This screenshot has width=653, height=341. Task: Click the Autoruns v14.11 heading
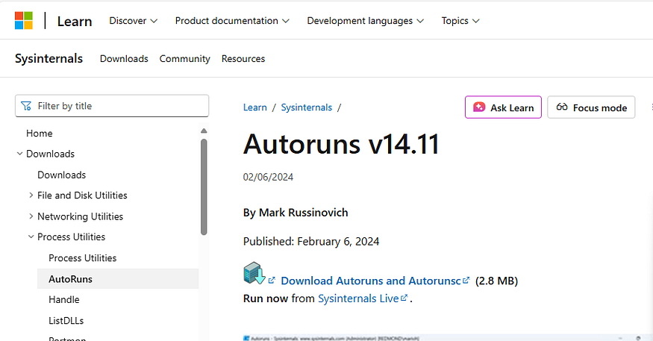pyautogui.click(x=341, y=144)
